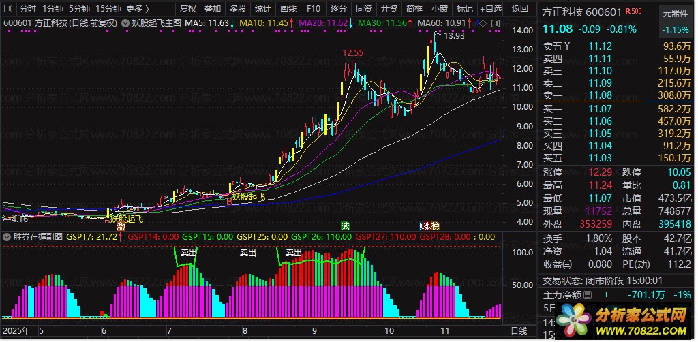698x342 pixels.
Task: Click the 涨停 12.29 limit-up value
Action: pyautogui.click(x=600, y=172)
